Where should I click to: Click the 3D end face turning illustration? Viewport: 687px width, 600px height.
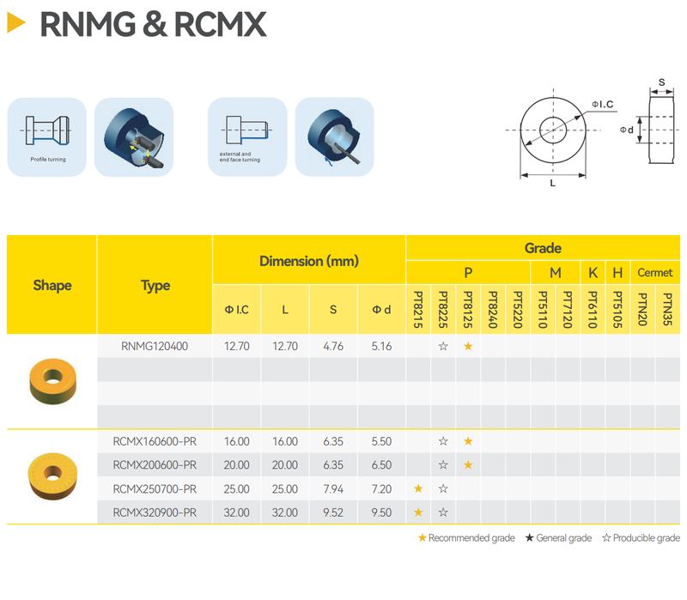pyautogui.click(x=334, y=137)
